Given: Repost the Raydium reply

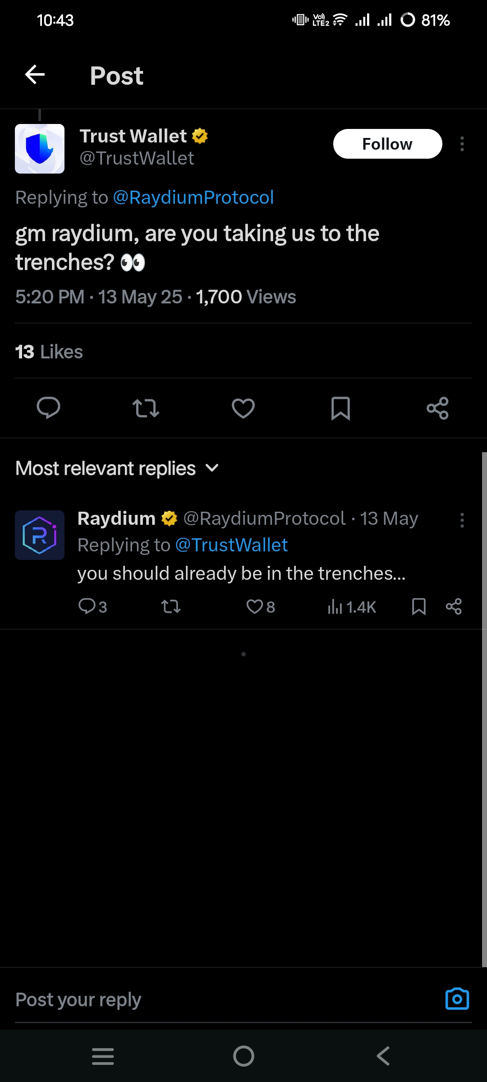Looking at the screenshot, I should tap(171, 607).
